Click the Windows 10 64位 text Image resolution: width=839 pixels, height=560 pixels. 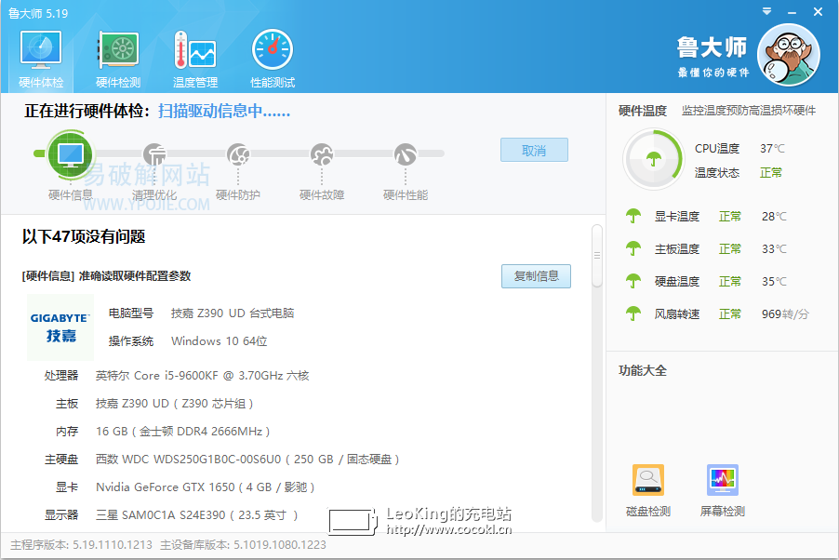tap(219, 341)
